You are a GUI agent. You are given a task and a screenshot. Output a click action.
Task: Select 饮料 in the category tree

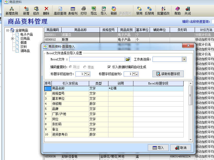[23, 47]
